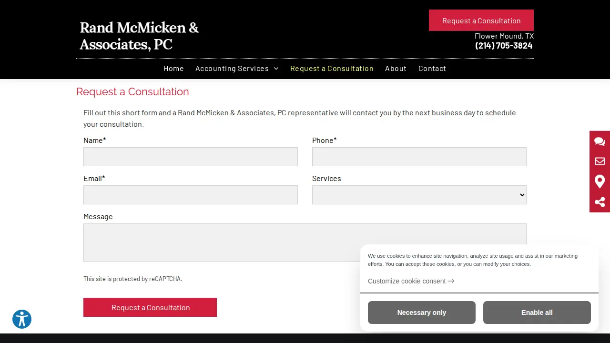
Task: Click the Request a Consultation page heading
Action: [132, 91]
